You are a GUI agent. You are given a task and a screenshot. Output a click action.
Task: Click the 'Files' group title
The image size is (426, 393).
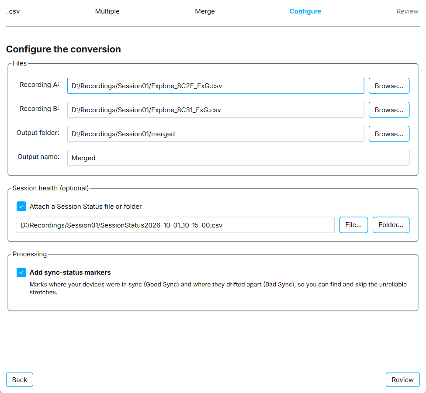20,63
